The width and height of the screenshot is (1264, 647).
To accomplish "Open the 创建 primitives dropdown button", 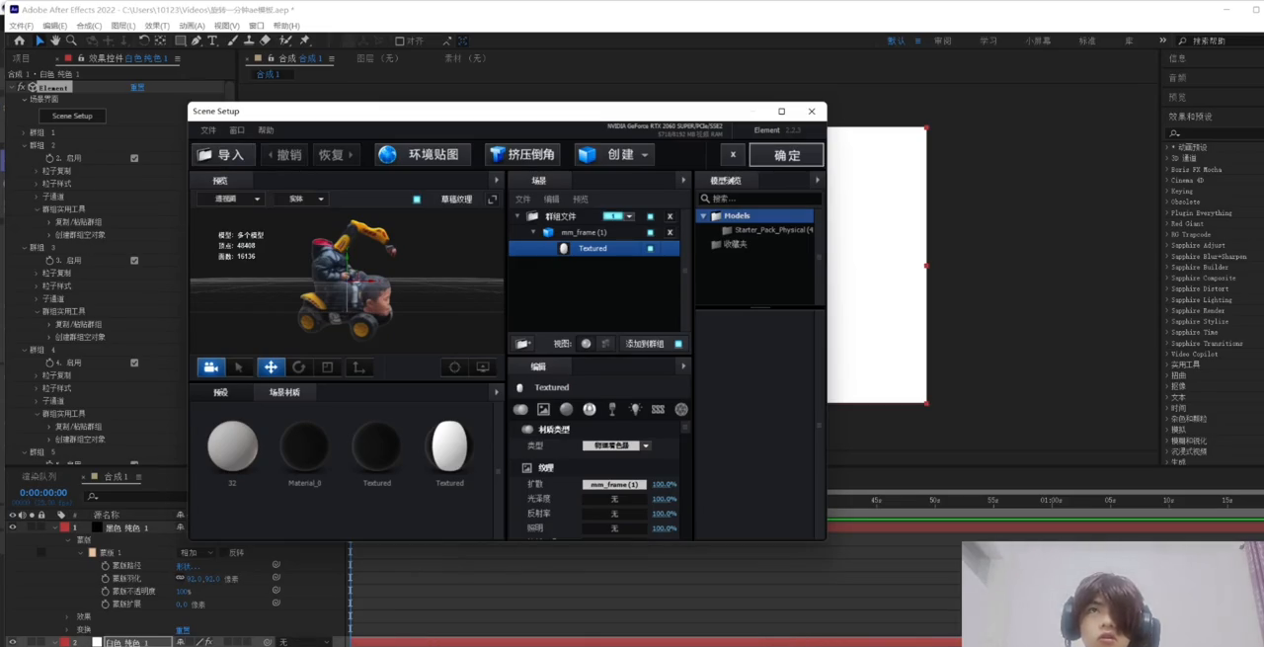I will 614,154.
